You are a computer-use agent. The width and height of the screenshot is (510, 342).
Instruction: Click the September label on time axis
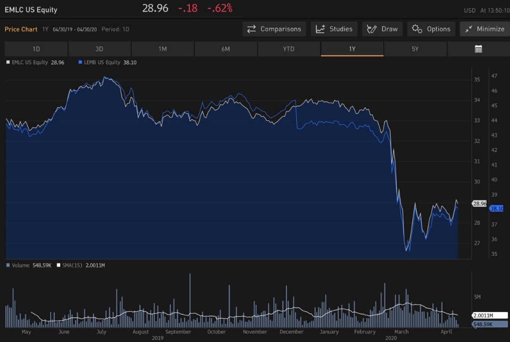click(178, 332)
